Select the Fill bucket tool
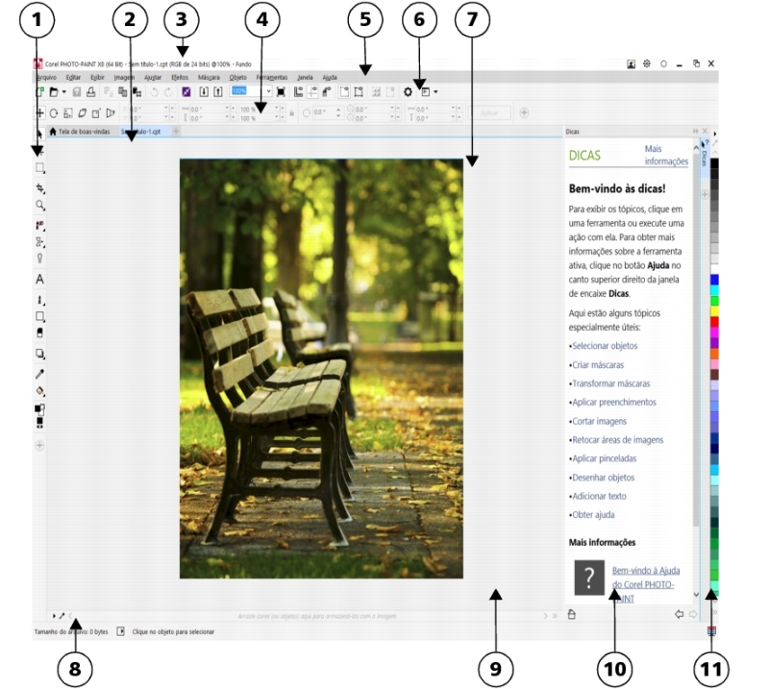The image size is (769, 689). (40, 392)
